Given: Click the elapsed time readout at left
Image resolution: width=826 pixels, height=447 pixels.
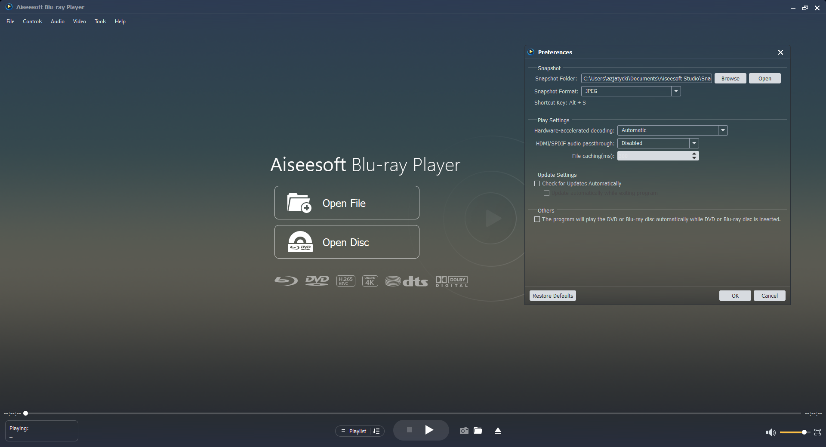Looking at the screenshot, I should 12,413.
